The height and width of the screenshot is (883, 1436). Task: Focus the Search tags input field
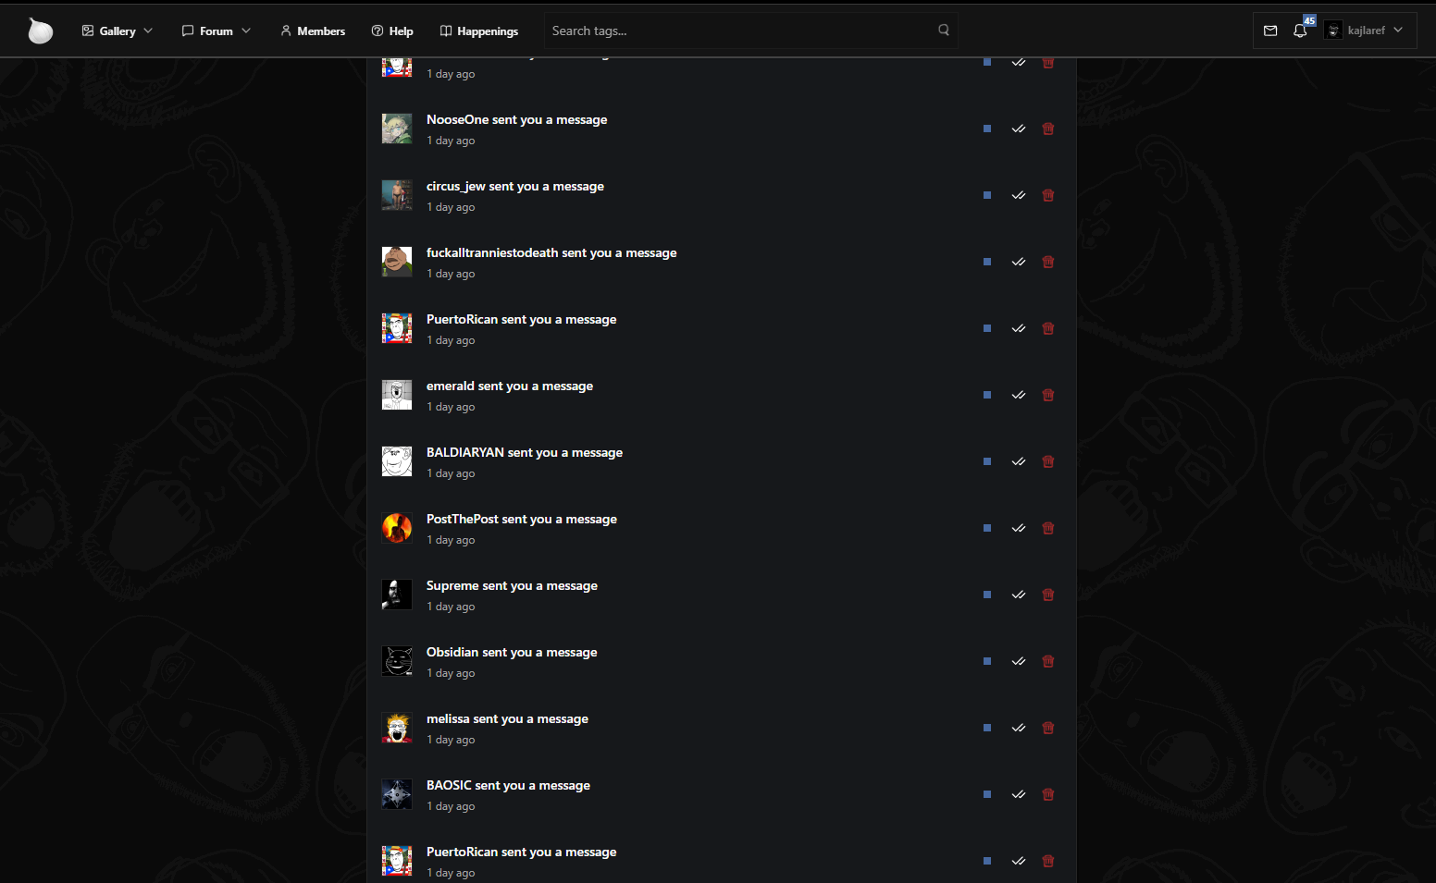tap(740, 31)
